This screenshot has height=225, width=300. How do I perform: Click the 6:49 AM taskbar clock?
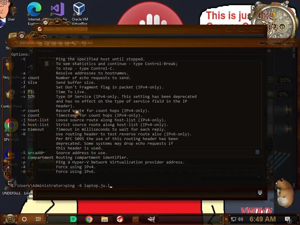(263, 219)
